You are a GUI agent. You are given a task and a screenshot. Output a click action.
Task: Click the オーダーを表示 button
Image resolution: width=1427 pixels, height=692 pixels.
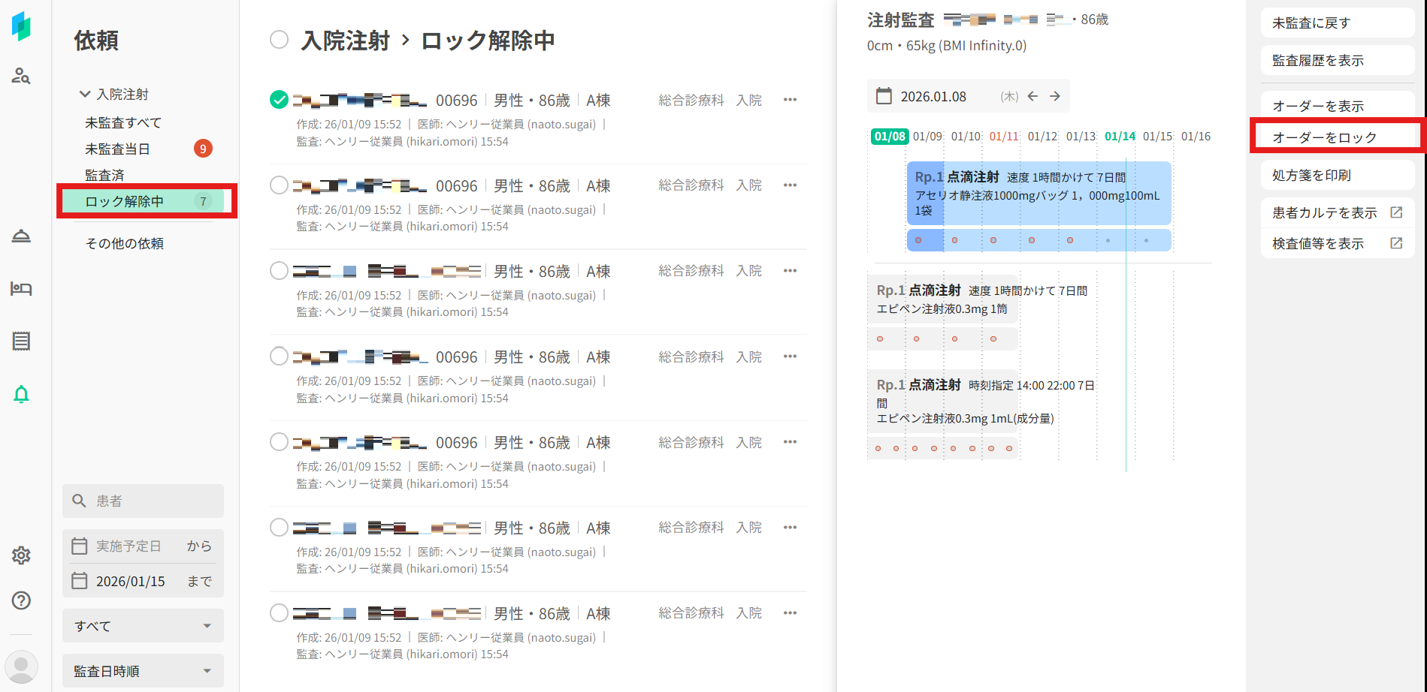(x=1338, y=106)
